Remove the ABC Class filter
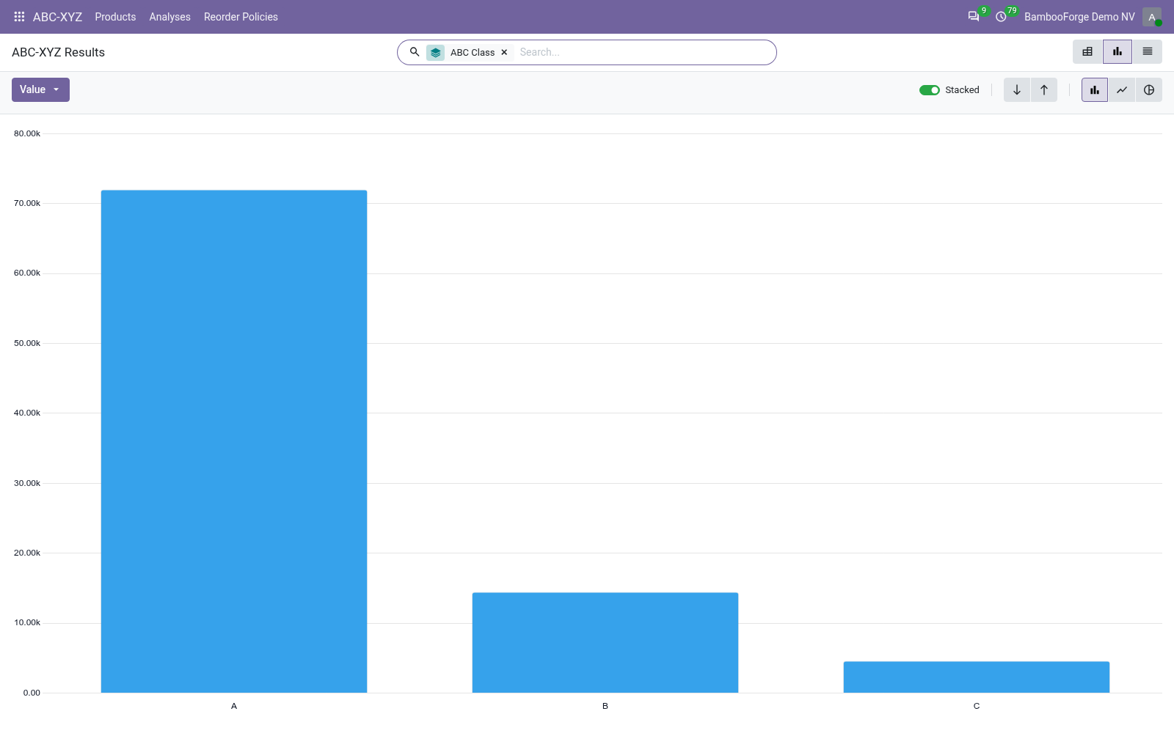The height and width of the screenshot is (733, 1174). pos(504,53)
